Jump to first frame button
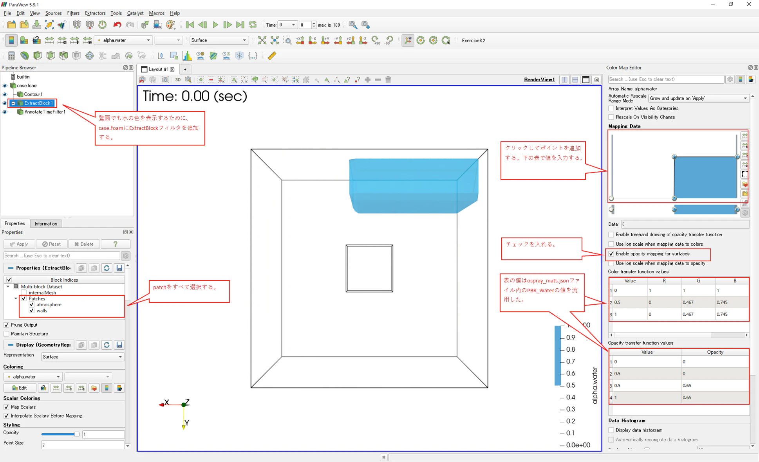 pos(190,25)
